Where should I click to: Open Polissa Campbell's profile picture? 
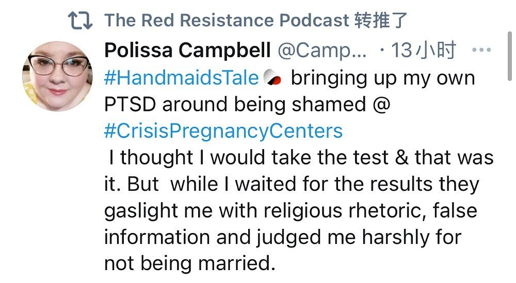(57, 77)
